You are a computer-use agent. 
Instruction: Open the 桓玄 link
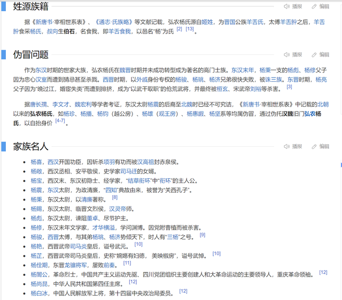(222, 89)
